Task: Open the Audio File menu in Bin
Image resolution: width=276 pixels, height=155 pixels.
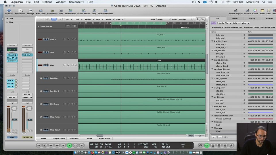Action: tap(225, 23)
